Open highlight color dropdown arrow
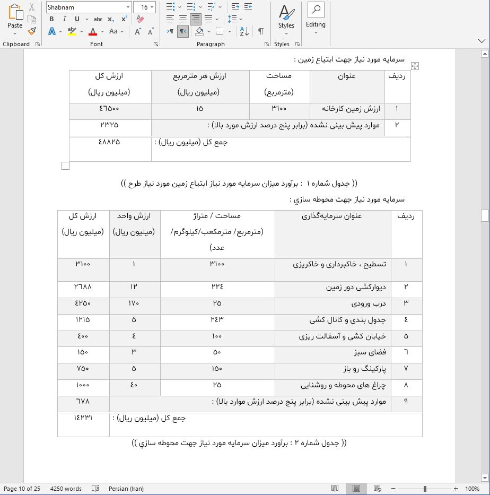The width and height of the screenshot is (490, 495). click(82, 31)
